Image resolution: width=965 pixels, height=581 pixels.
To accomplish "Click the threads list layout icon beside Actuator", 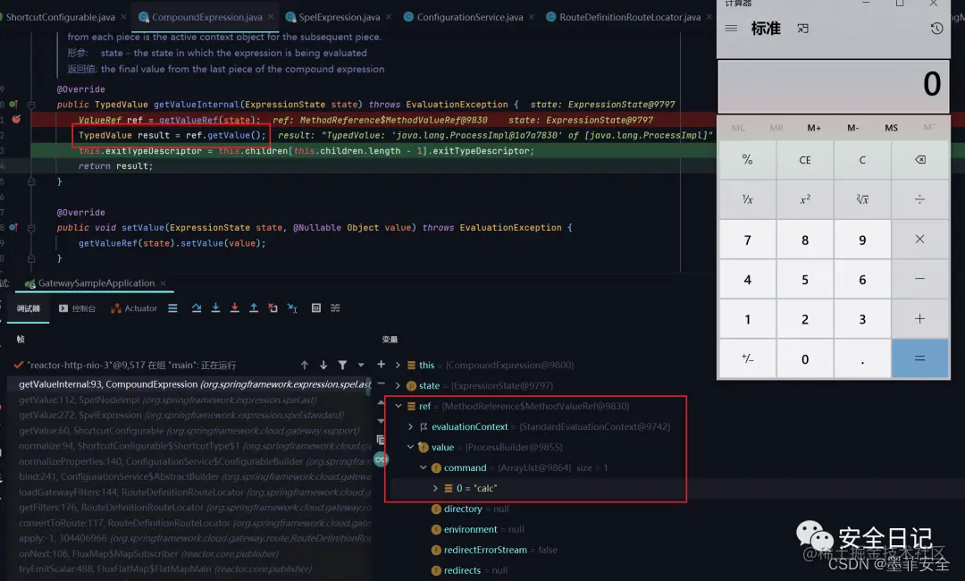I will pos(173,307).
